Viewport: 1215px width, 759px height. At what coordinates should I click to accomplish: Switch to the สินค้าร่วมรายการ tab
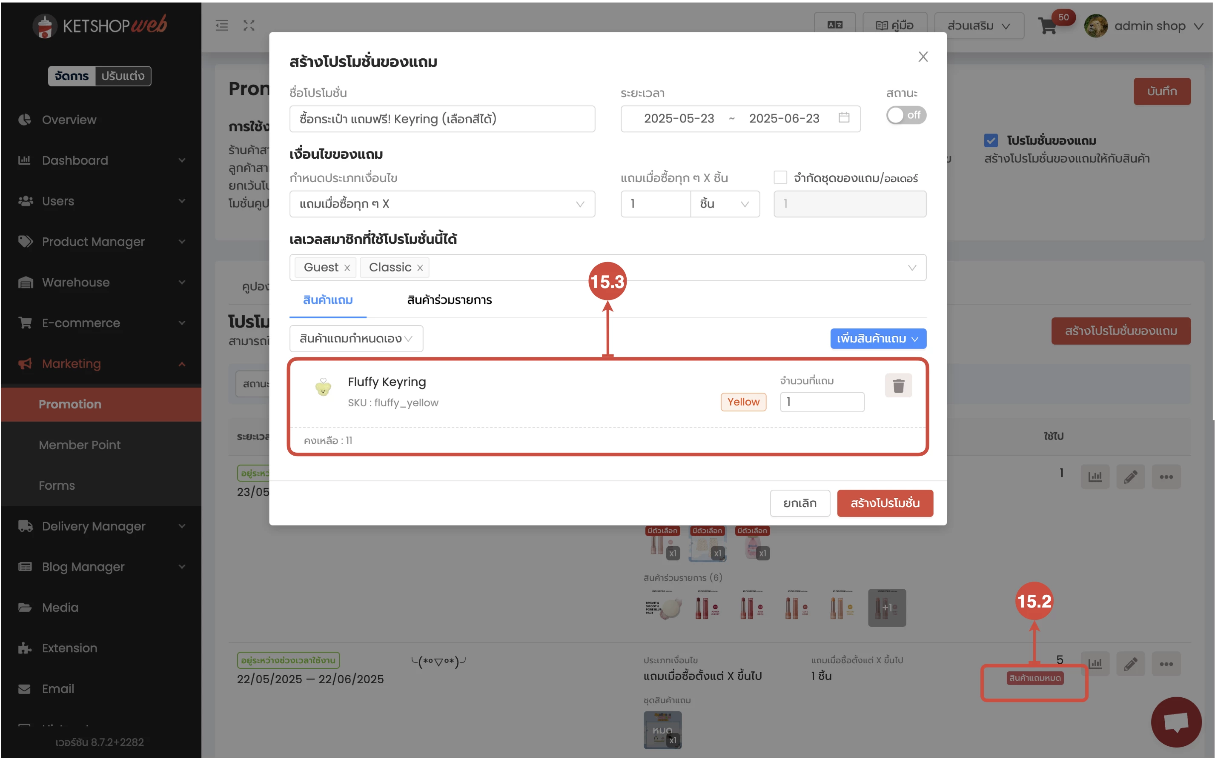[449, 300]
